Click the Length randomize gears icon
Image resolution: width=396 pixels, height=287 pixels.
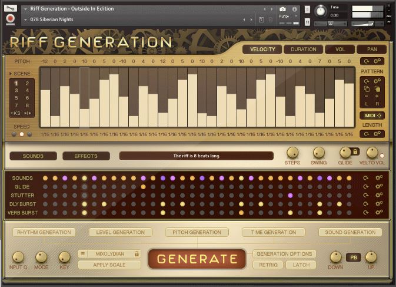click(x=377, y=134)
